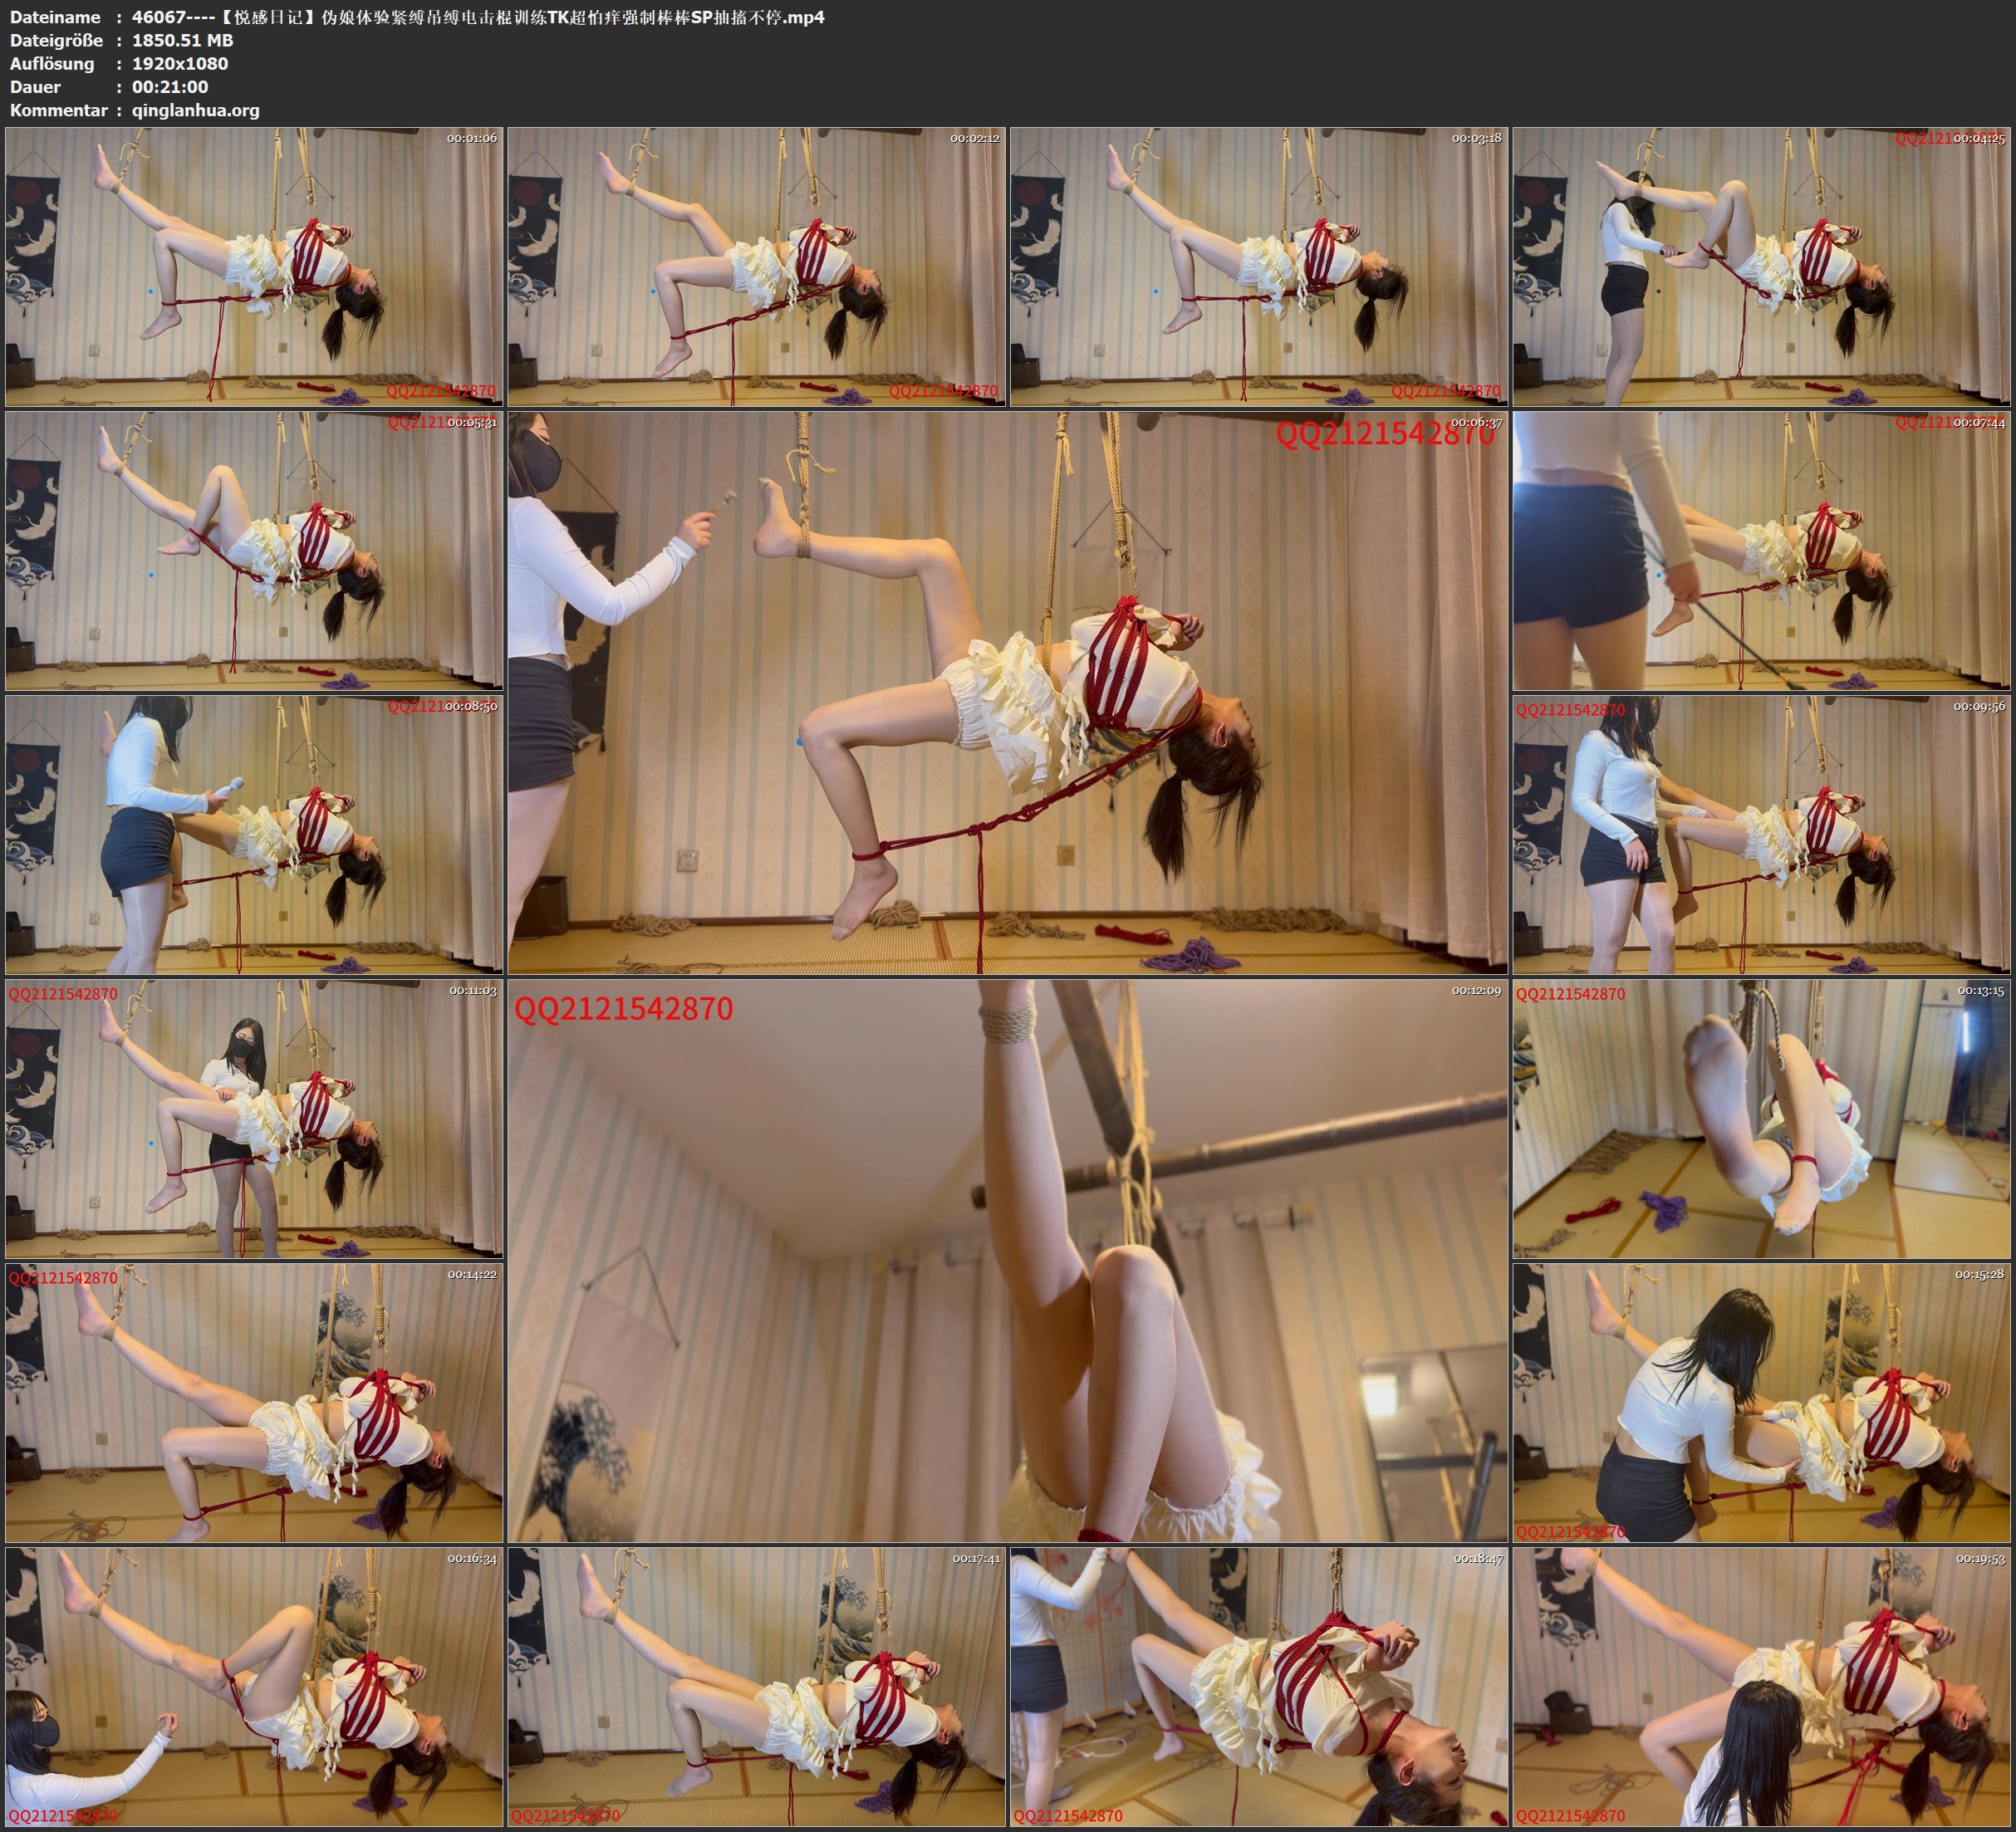Select the large thumbnail at 00:12:09
The width and height of the screenshot is (2016, 1832).
(1007, 1261)
